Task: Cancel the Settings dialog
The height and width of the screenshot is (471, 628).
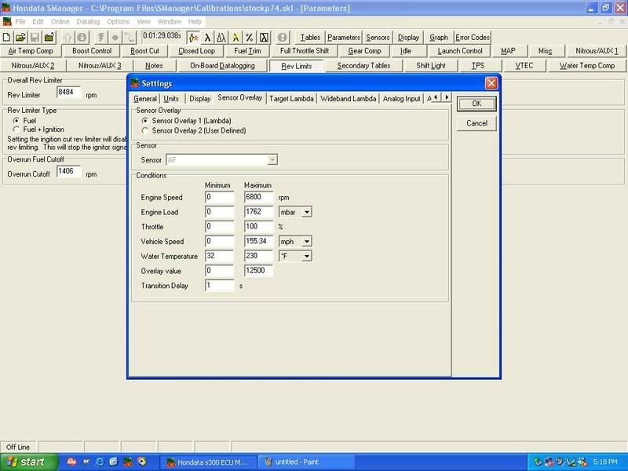Action: [x=476, y=123]
